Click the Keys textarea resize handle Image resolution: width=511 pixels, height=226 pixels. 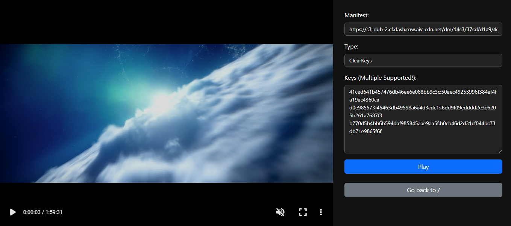(500, 151)
